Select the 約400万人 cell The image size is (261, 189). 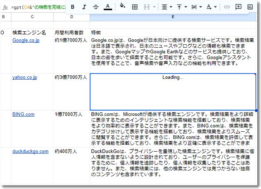[72, 166]
